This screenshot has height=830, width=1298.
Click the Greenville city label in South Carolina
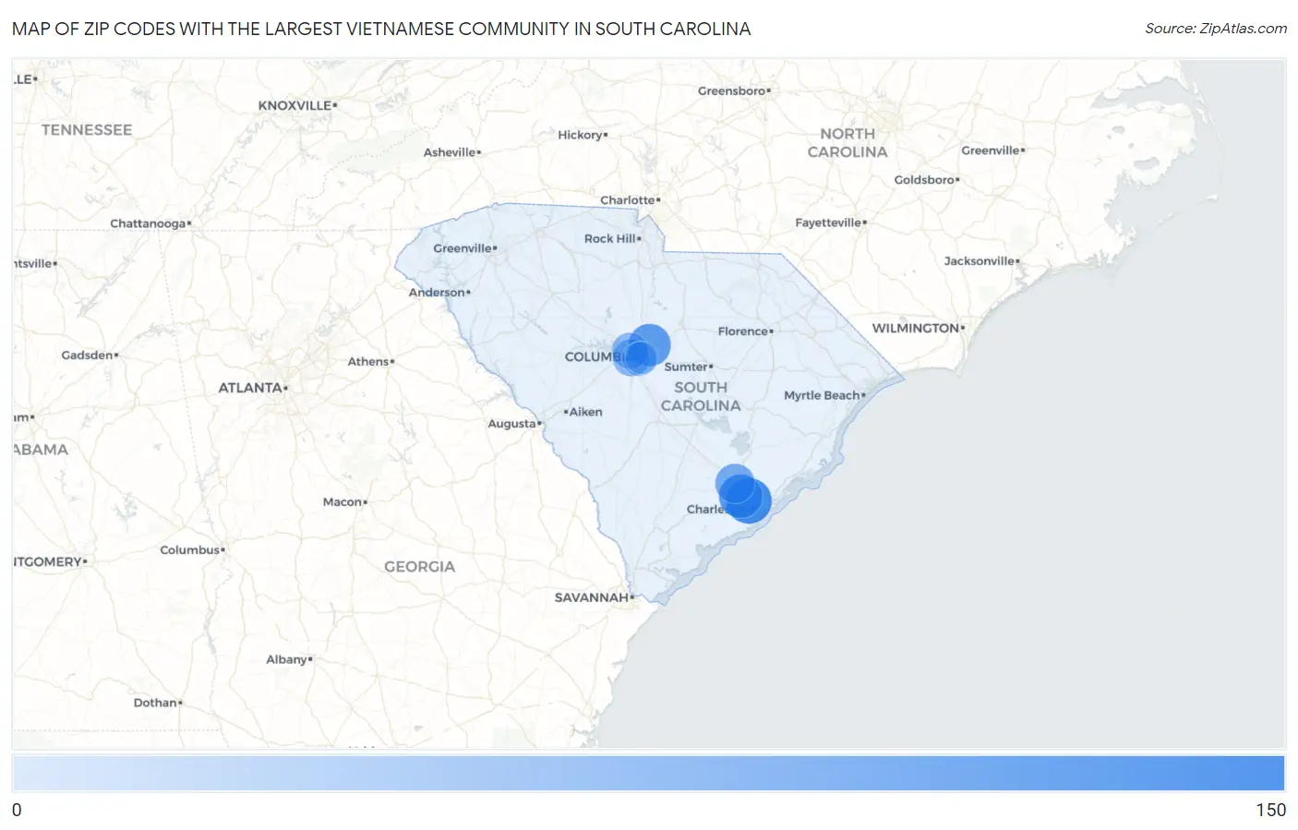463,248
